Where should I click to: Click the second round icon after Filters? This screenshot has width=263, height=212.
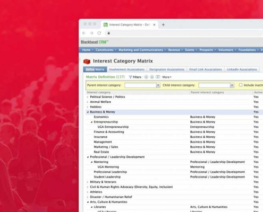point(152,77)
